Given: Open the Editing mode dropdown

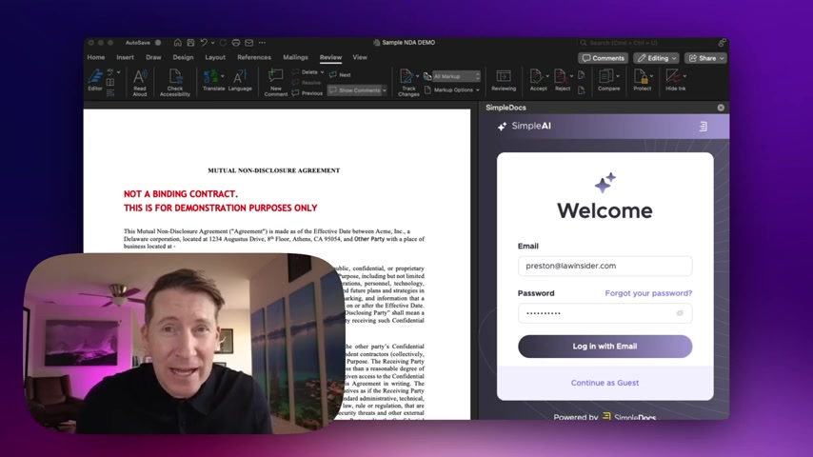Looking at the screenshot, I should [656, 58].
